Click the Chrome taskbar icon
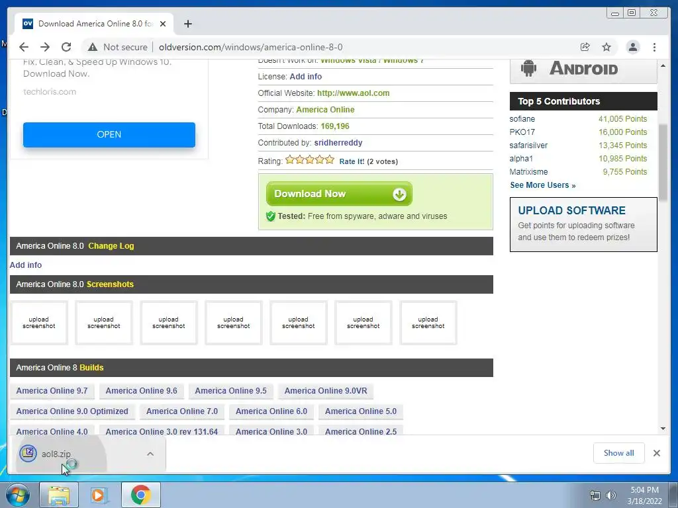Image resolution: width=678 pixels, height=508 pixels. (x=140, y=495)
